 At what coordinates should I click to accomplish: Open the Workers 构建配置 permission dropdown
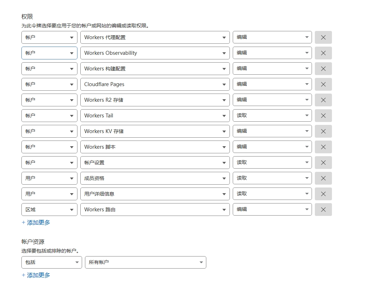155,69
